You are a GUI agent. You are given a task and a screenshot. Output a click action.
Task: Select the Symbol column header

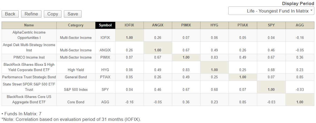(105, 25)
